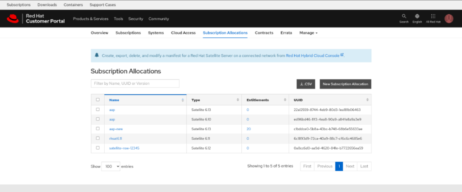
Task: Click New Subscription Allocation button
Action: point(345,84)
